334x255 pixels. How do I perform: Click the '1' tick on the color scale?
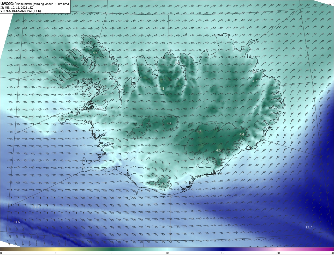[x=56, y=253]
